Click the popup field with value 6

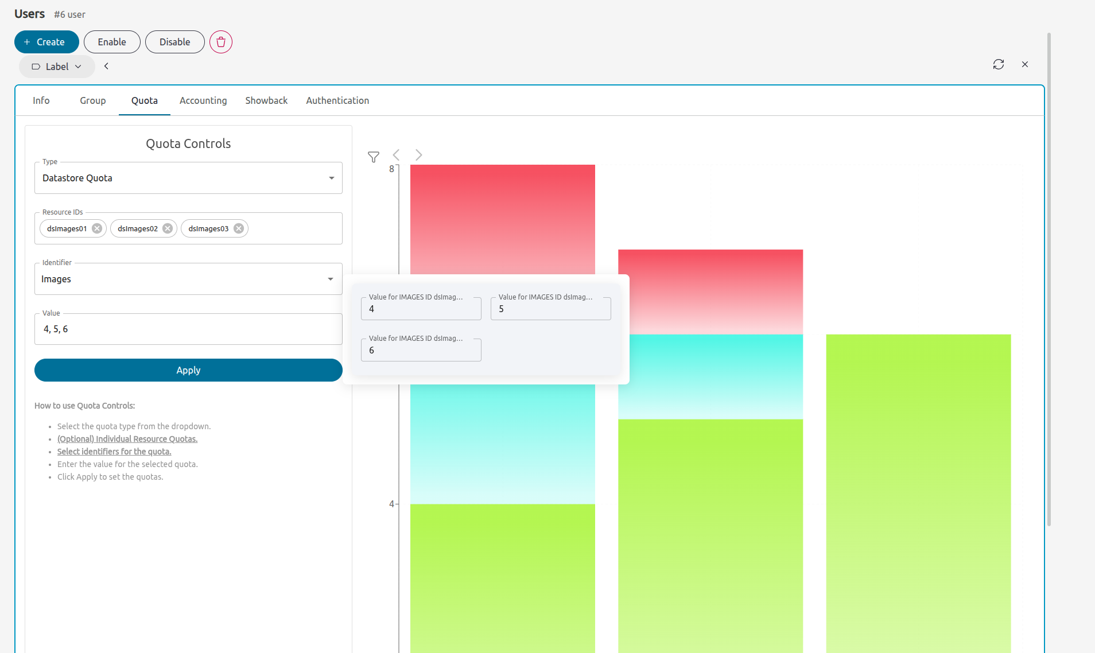click(x=421, y=350)
